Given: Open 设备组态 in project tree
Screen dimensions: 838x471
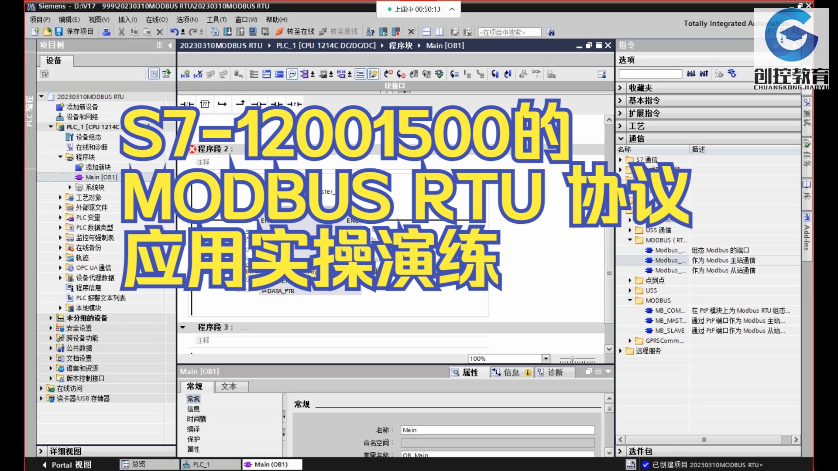Looking at the screenshot, I should click(89, 137).
